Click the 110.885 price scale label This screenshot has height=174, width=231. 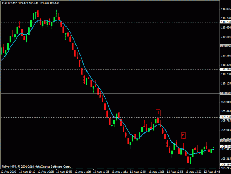(x=226, y=9)
